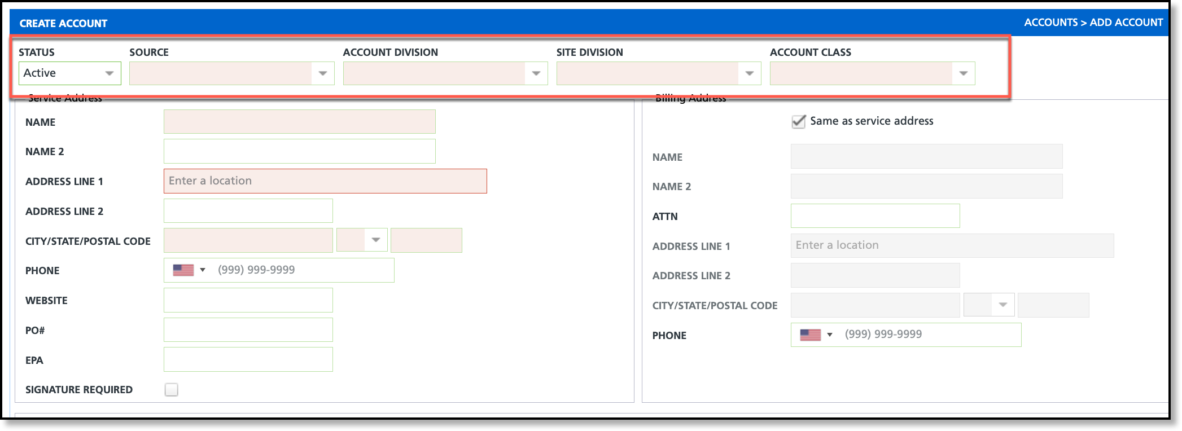Click the Create Account header title
The height and width of the screenshot is (431, 1182).
[63, 23]
